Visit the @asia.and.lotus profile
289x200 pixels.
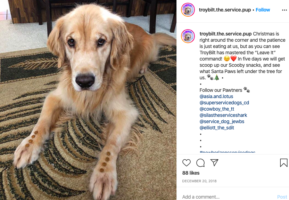coord(216,96)
